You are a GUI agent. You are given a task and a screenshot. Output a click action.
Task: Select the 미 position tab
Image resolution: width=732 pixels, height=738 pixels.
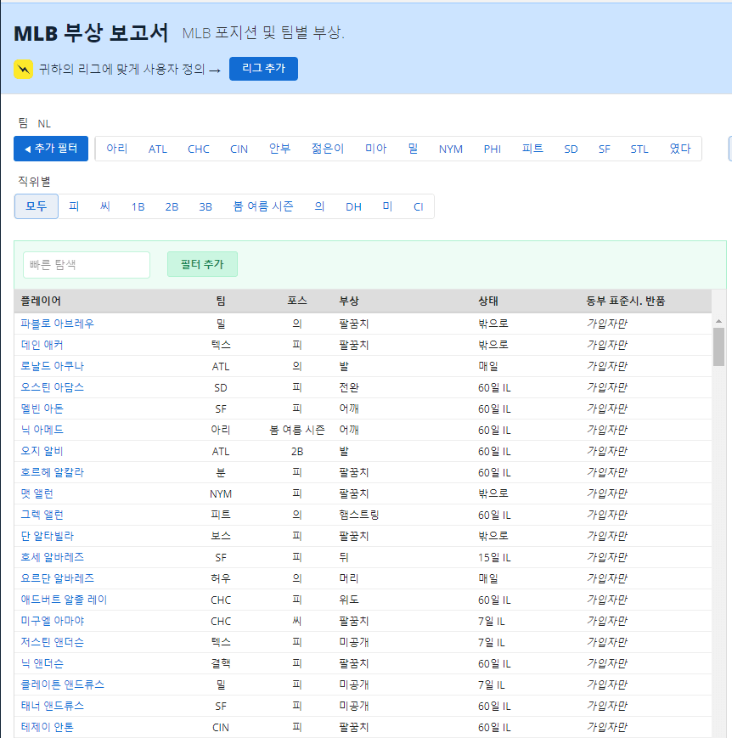coord(387,206)
